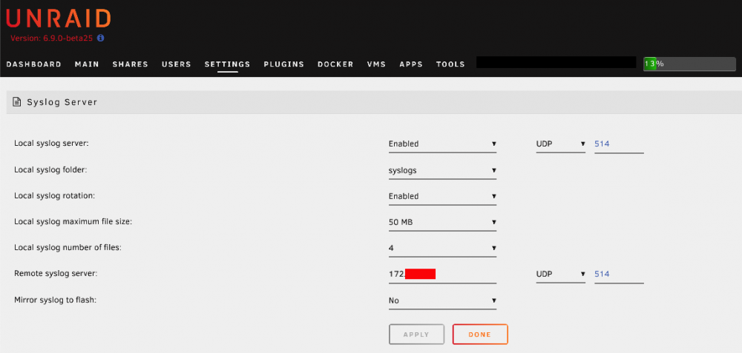
Task: Click the Unraid logo
Action: (58, 19)
